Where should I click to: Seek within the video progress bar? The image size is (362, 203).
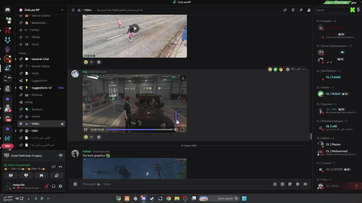pos(139,130)
